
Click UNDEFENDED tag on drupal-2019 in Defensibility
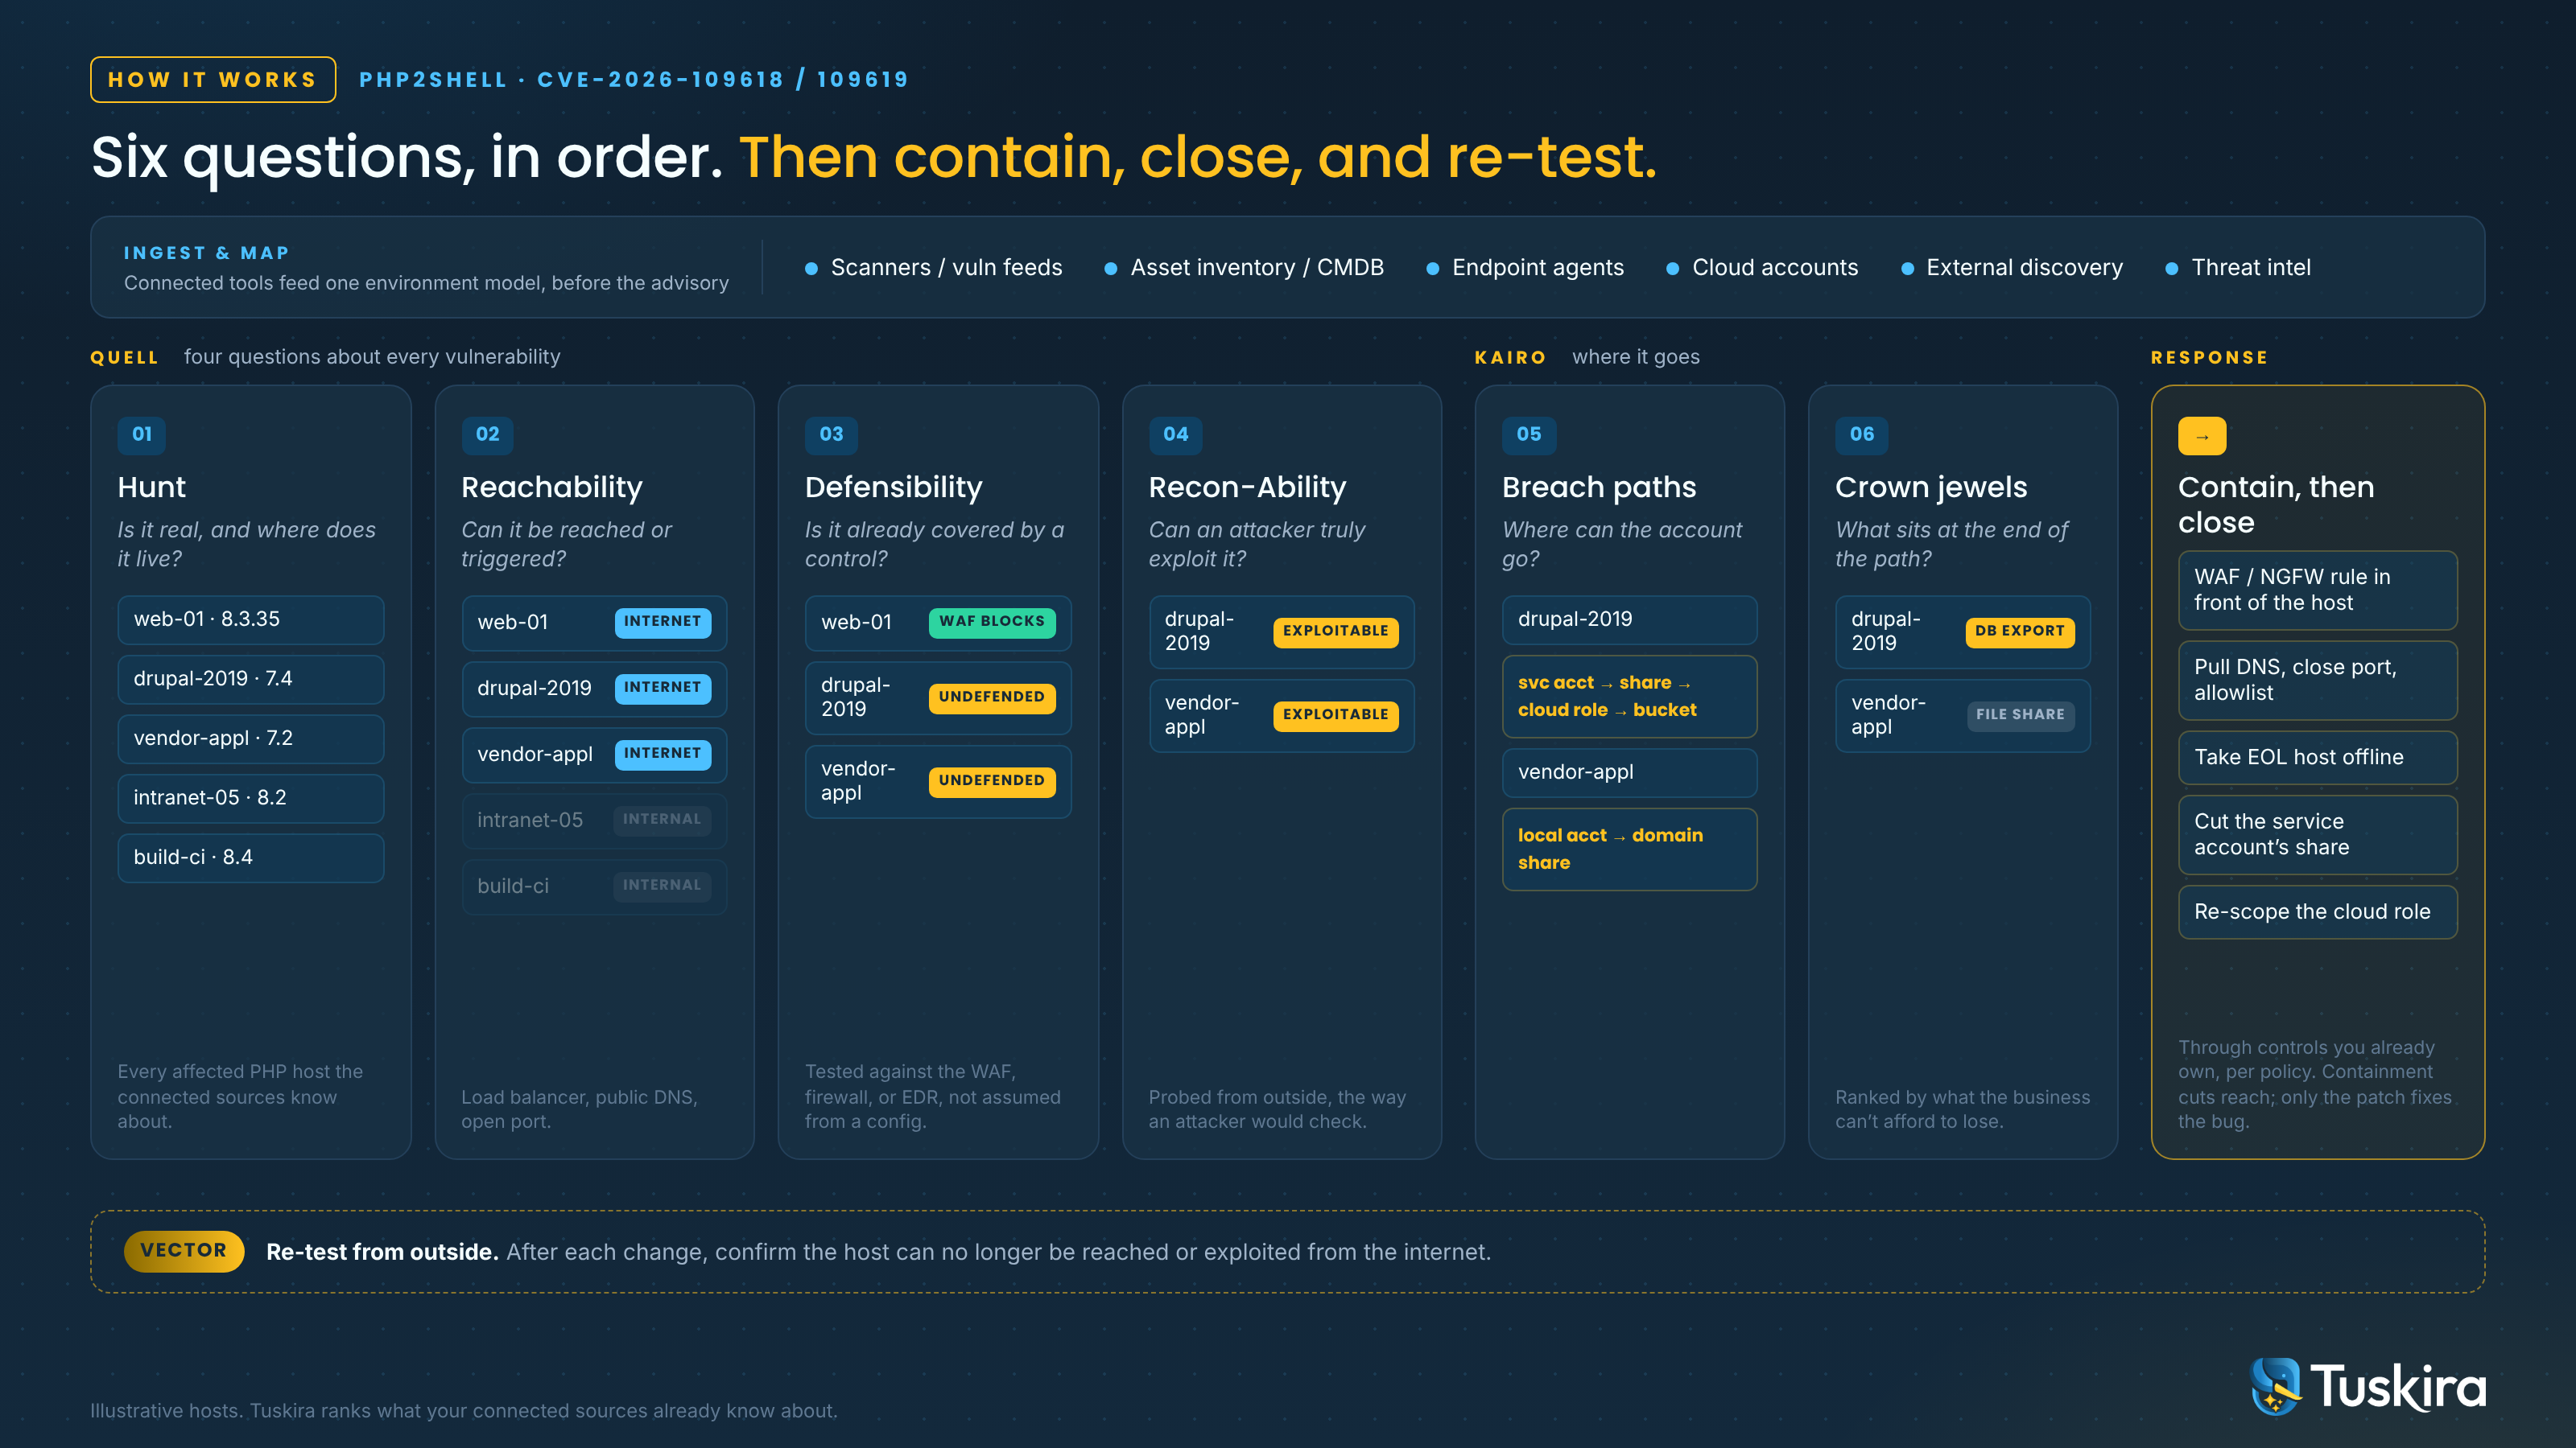(x=991, y=697)
